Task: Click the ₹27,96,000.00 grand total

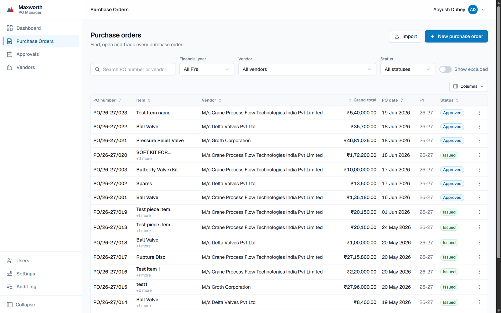Action: click(x=360, y=287)
